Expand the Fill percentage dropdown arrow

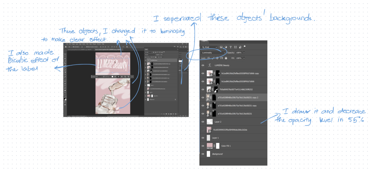244,58
